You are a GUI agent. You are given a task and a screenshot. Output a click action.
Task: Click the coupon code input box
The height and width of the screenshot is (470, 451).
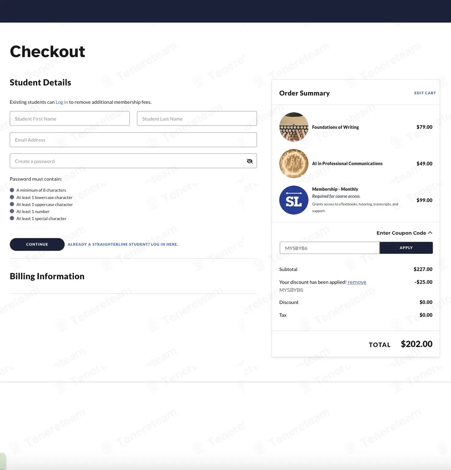pos(330,248)
